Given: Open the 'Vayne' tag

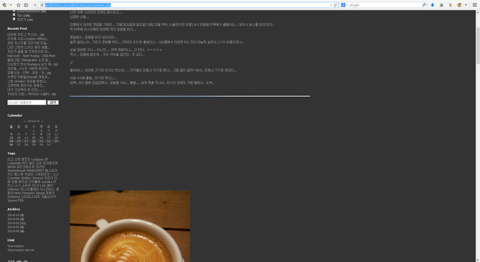Looking at the screenshot, I should [12, 201].
